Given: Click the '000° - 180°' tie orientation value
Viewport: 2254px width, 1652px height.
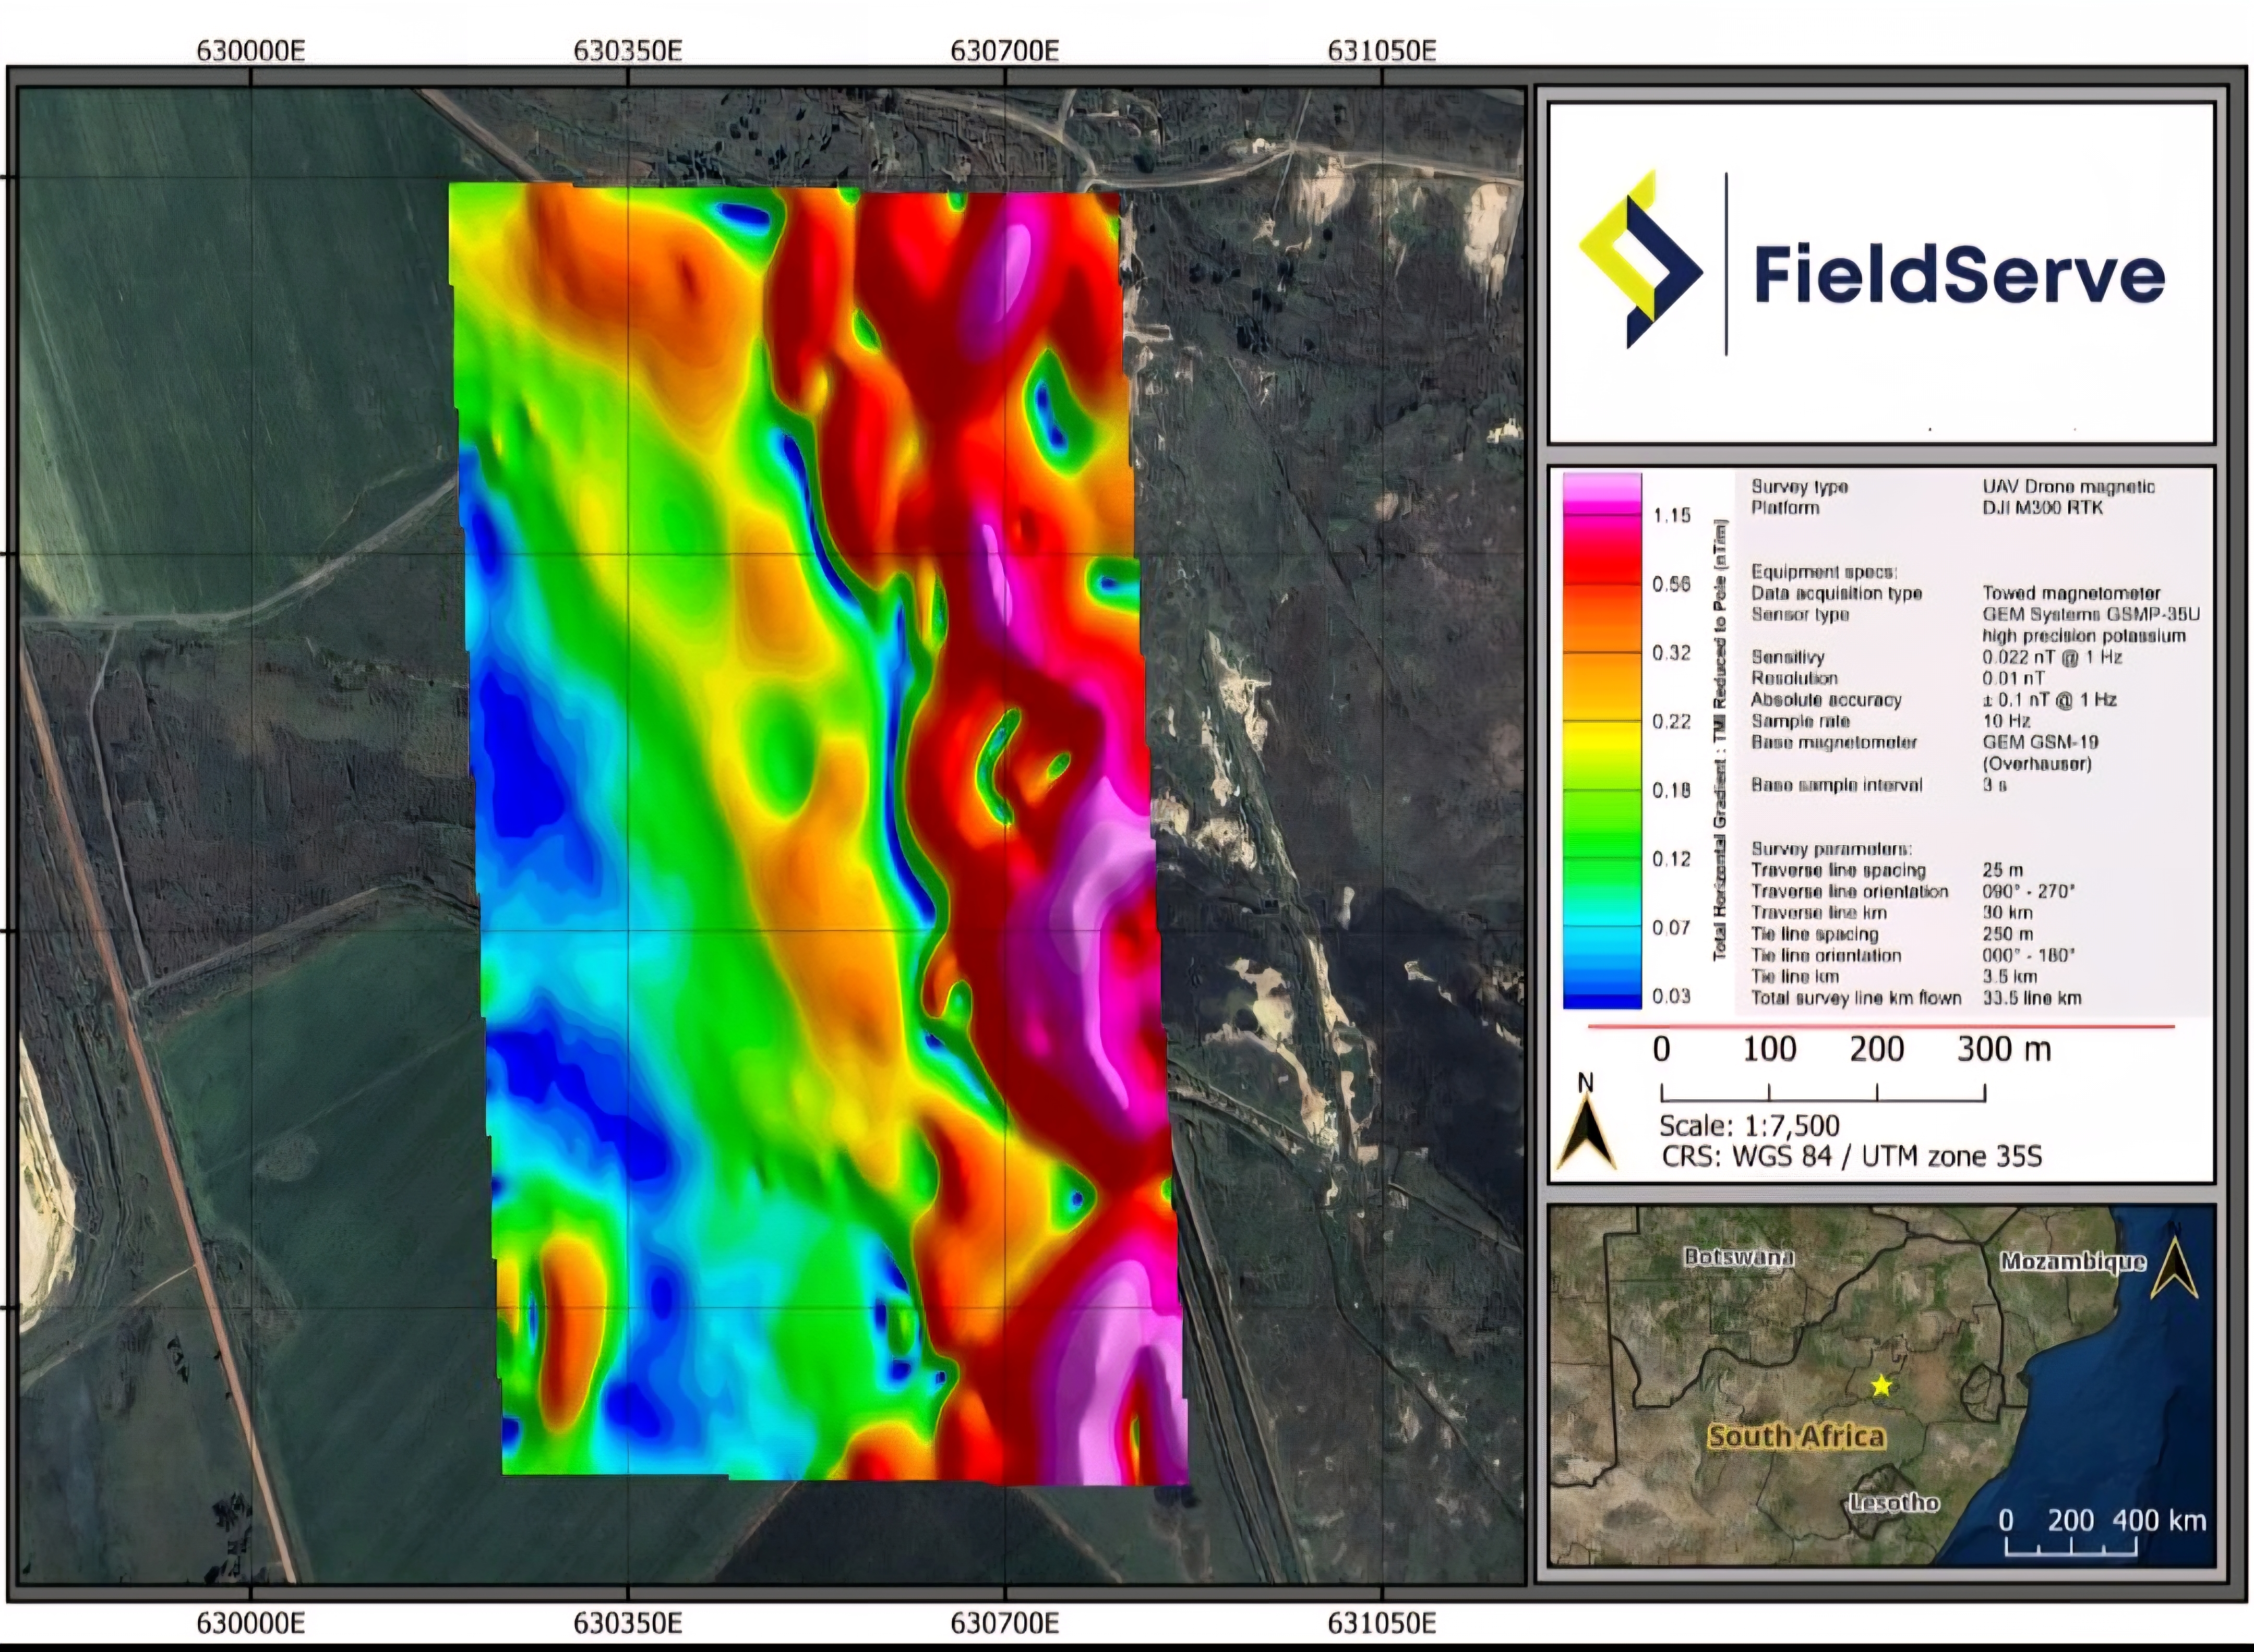Looking at the screenshot, I should click(x=2028, y=955).
